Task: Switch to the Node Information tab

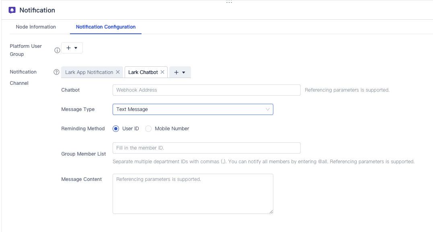Action: 36,27
